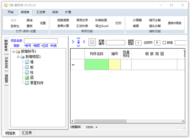Viewport: 190px width, 138px height.
Task: Click the upper double-chevron above the microphone
Action: 79,38
